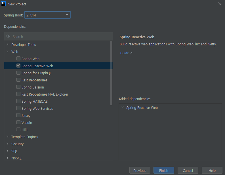Image resolution: width=225 pixels, height=175 pixels.
Task: Go back with the Previous button
Action: click(140, 170)
